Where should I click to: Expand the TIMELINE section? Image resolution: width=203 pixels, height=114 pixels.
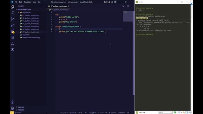coord(21,110)
